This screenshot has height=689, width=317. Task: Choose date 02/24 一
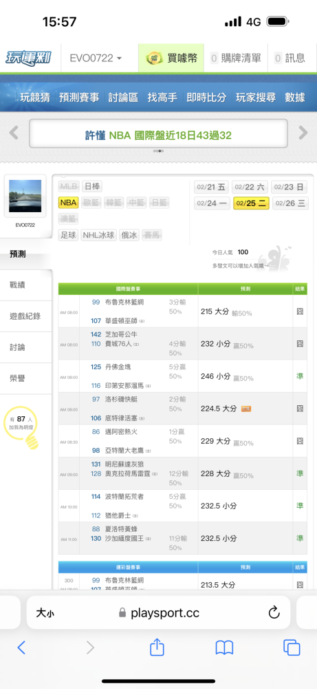point(212,203)
